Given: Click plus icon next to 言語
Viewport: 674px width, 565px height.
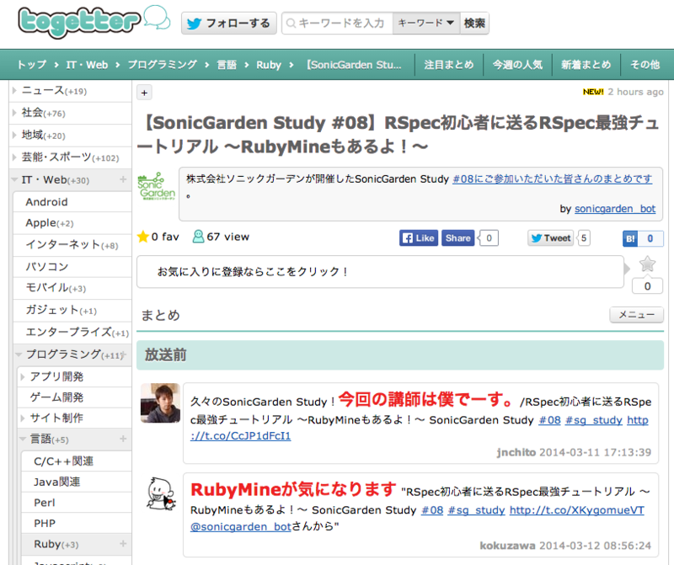Looking at the screenshot, I should tap(123, 439).
